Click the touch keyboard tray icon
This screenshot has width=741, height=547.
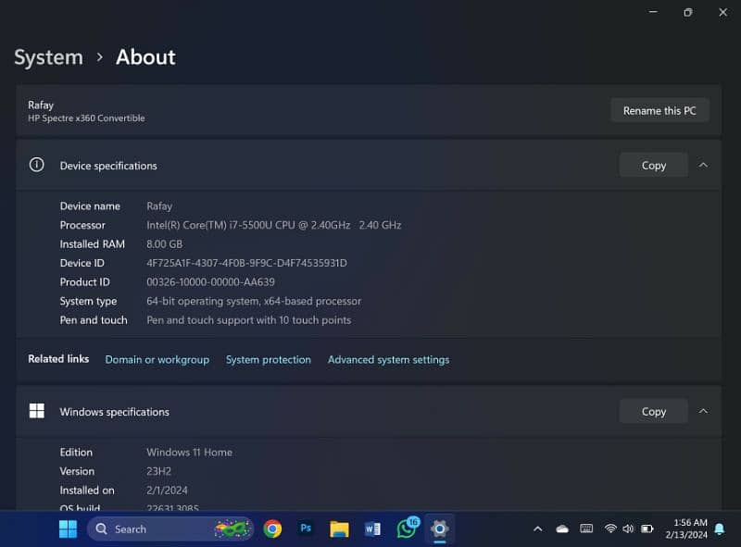coord(586,528)
